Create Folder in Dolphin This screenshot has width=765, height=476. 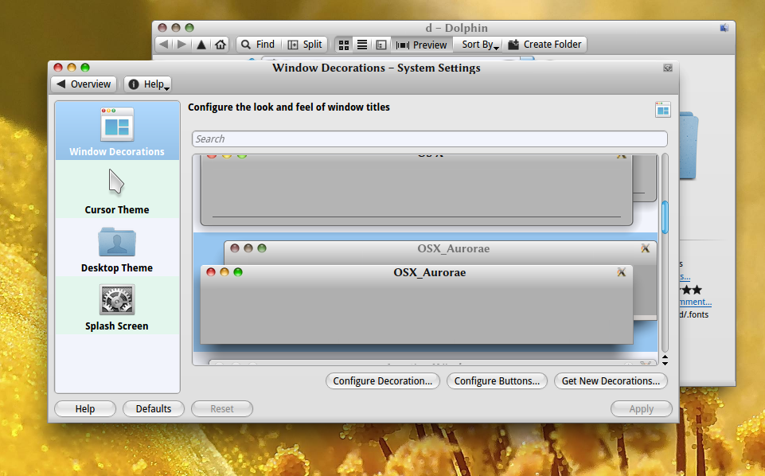pyautogui.click(x=545, y=45)
